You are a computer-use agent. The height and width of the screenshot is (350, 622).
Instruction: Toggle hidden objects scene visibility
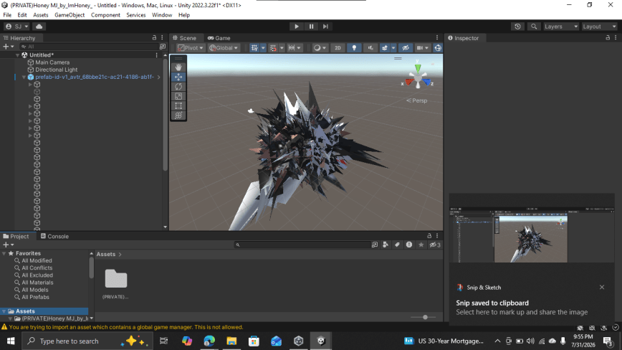pos(406,47)
